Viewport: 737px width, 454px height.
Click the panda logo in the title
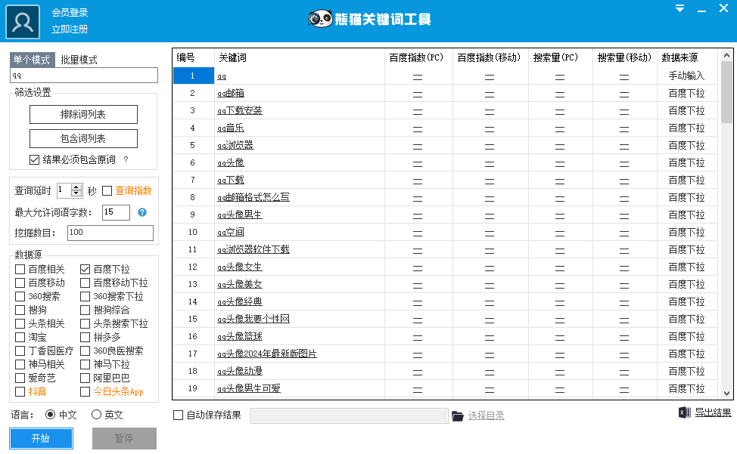pyautogui.click(x=320, y=19)
